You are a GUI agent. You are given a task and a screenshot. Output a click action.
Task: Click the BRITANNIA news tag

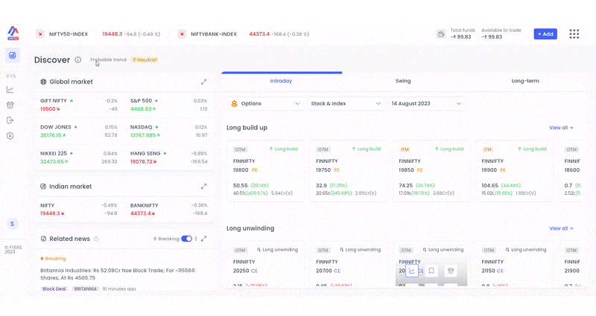click(86, 288)
